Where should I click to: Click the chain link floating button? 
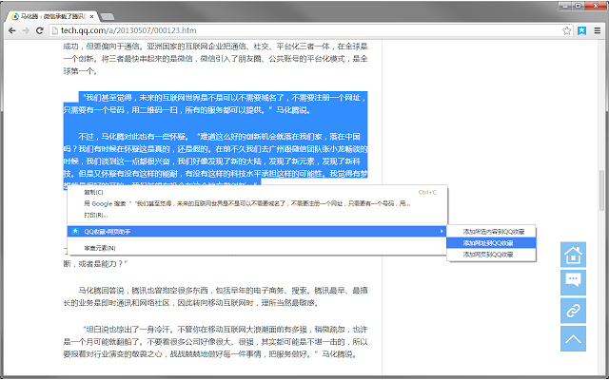[573, 311]
